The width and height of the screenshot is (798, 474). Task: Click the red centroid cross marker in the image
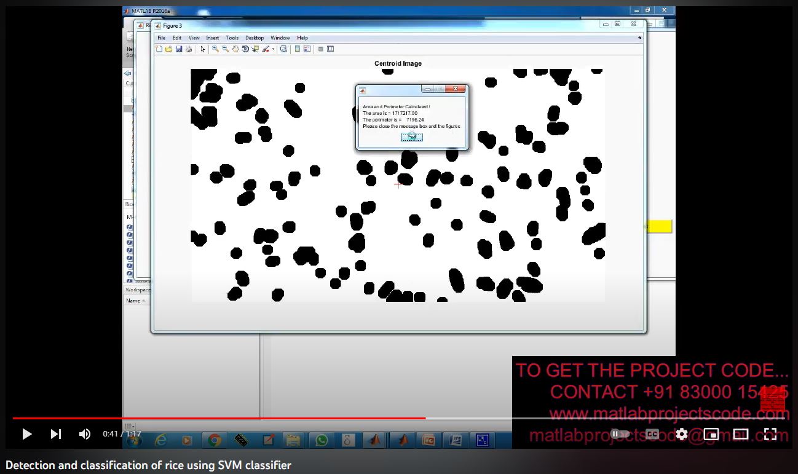[398, 184]
